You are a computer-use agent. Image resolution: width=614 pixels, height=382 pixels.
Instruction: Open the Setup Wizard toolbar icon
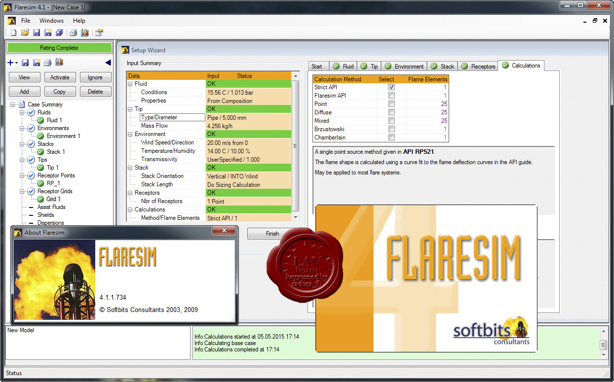(99, 33)
